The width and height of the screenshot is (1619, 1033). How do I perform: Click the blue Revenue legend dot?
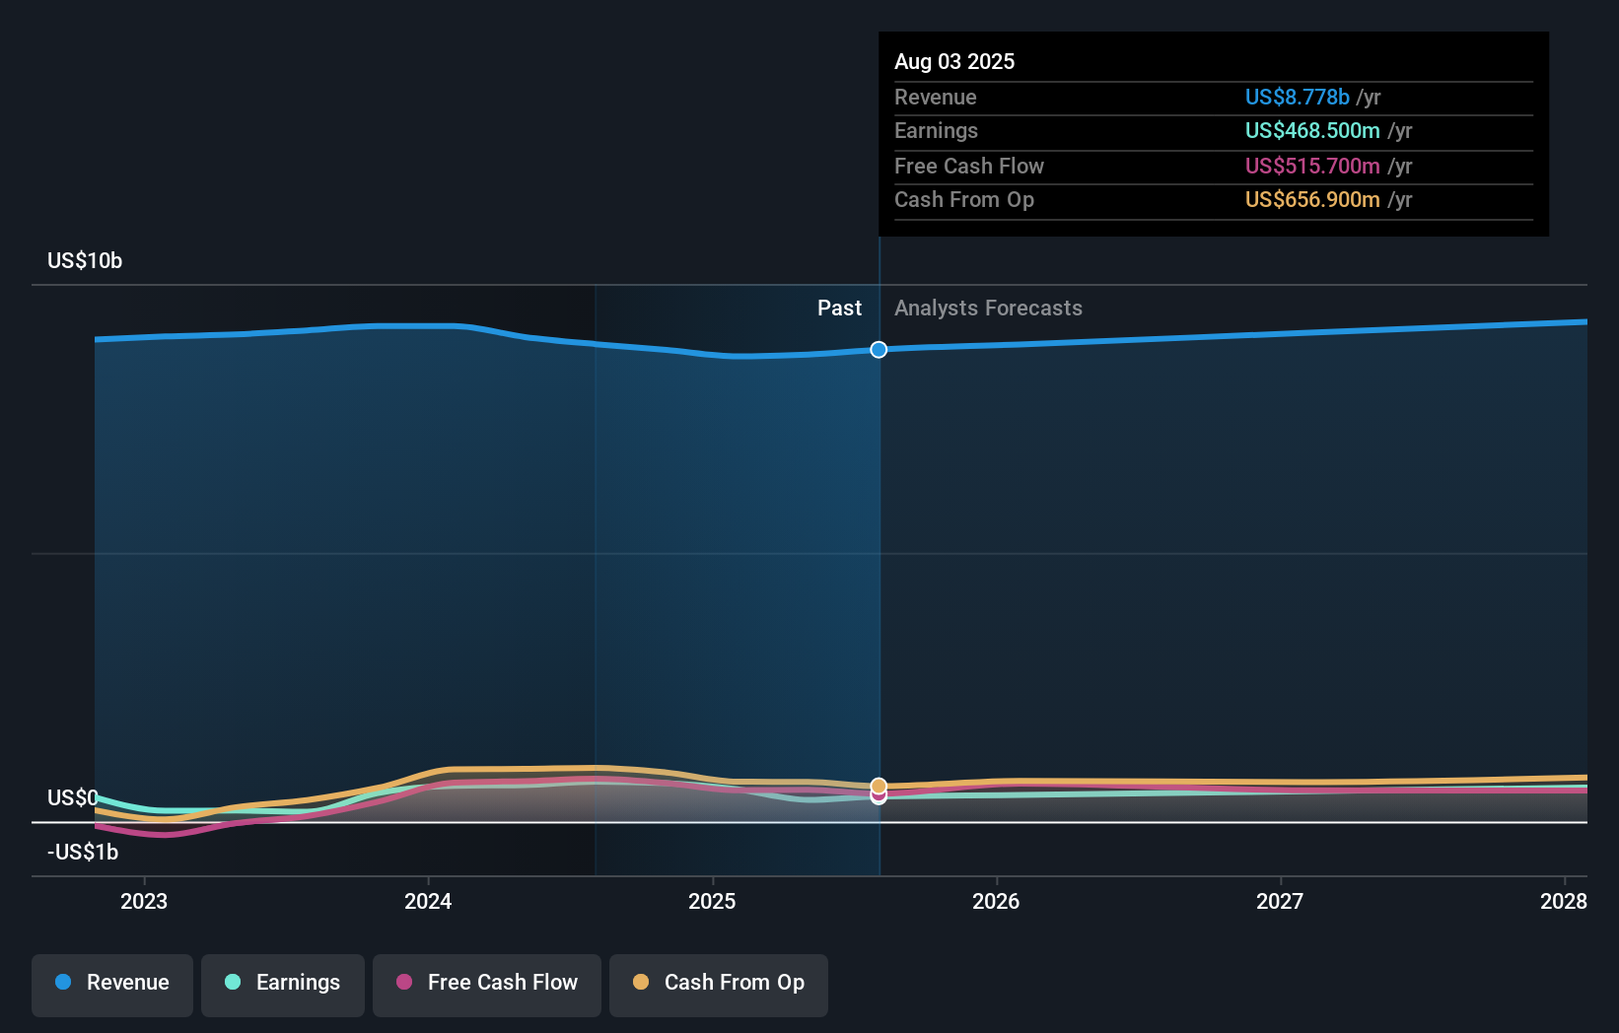coord(63,982)
